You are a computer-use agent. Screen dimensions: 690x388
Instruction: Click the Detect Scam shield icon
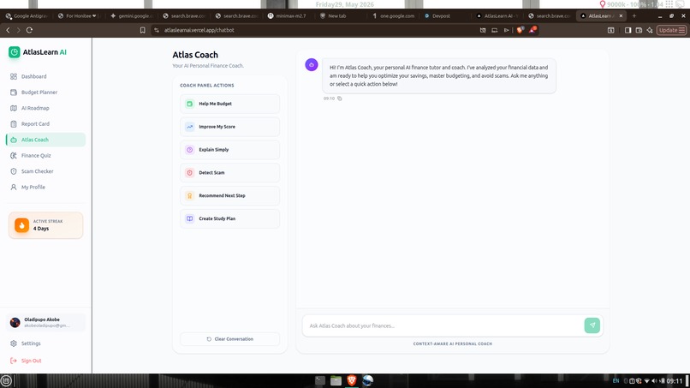[190, 173]
